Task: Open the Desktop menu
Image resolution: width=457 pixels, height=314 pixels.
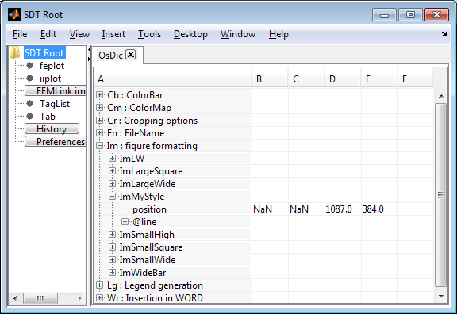Action: (190, 34)
